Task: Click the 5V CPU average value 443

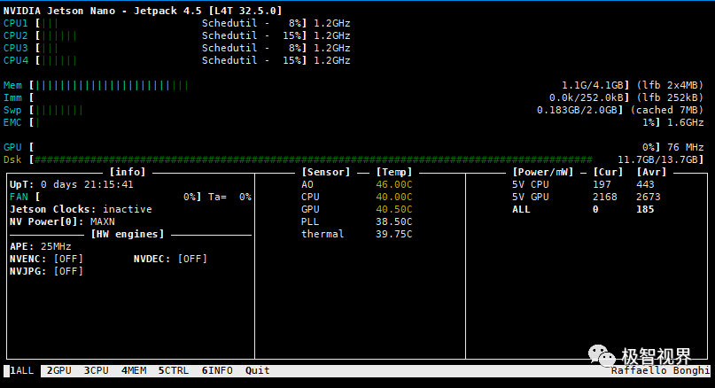Action: pos(645,184)
